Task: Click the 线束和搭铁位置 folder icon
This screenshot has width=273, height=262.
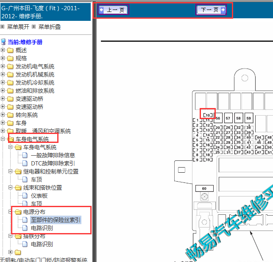Action: pyautogui.click(x=18, y=188)
